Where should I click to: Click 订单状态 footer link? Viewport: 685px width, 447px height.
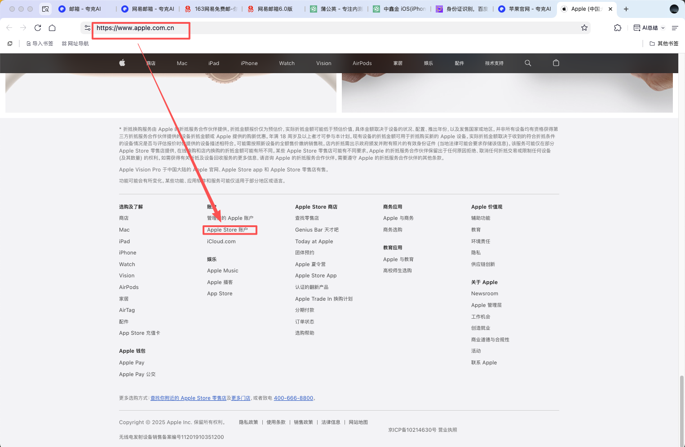[x=305, y=322]
